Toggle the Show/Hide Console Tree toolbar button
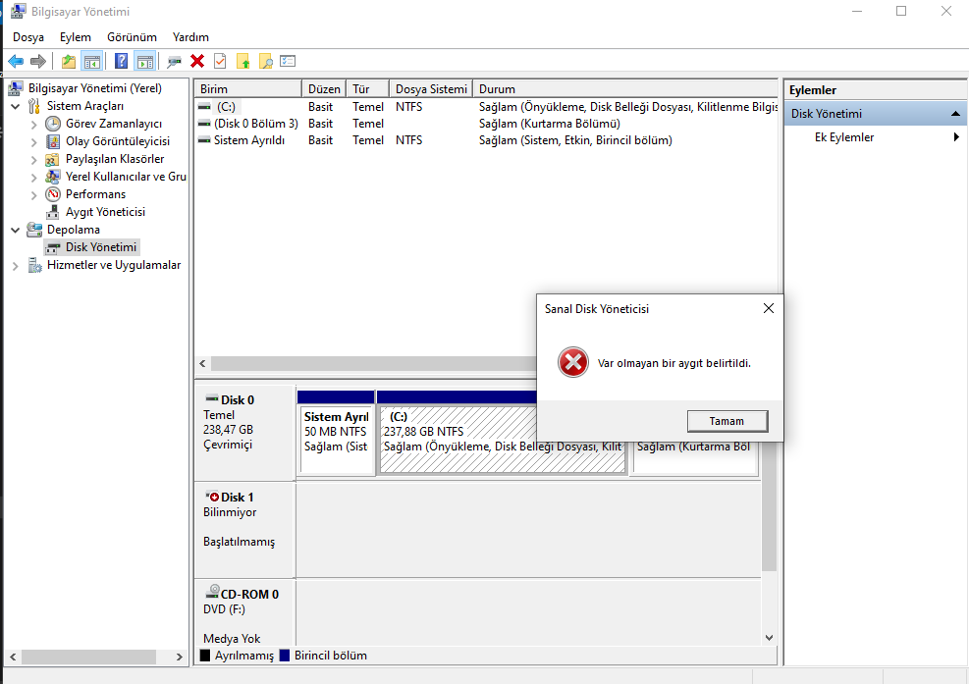The width and height of the screenshot is (969, 684). point(92,61)
